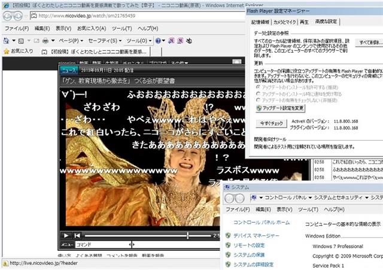
Task: Open リモートの設定 link
Action: (249, 245)
